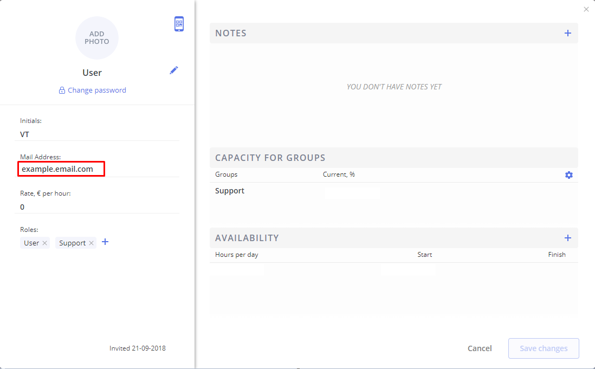Click the Save changes button
Image resolution: width=595 pixels, height=369 pixels.
pos(544,348)
